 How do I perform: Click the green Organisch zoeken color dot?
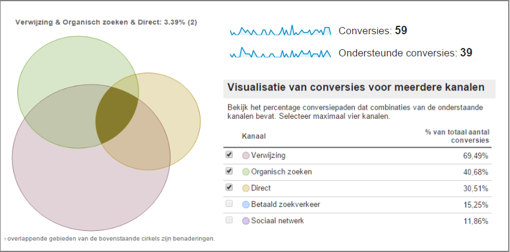click(246, 172)
